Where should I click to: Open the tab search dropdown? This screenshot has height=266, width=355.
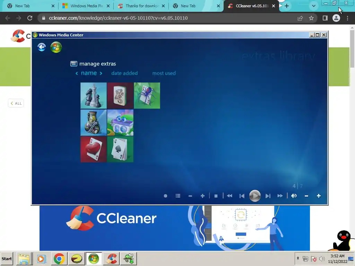coord(313,6)
